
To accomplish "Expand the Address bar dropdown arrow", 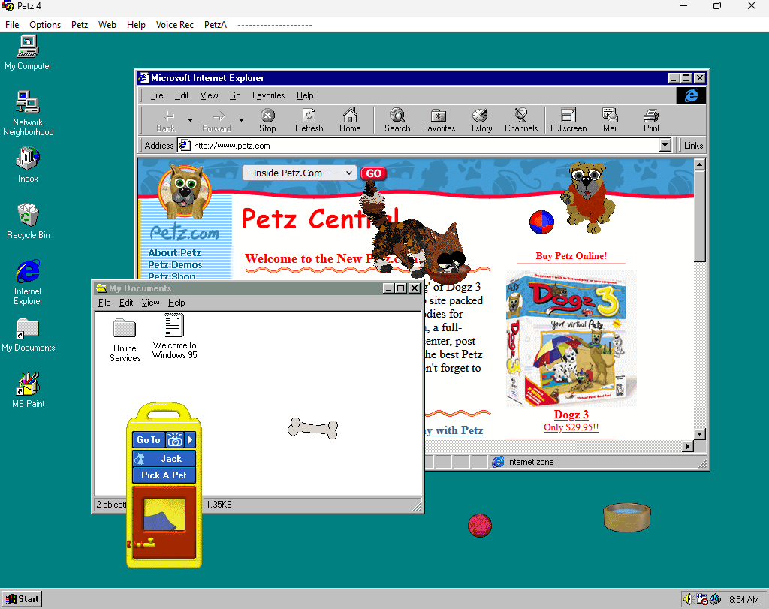I will (x=665, y=146).
